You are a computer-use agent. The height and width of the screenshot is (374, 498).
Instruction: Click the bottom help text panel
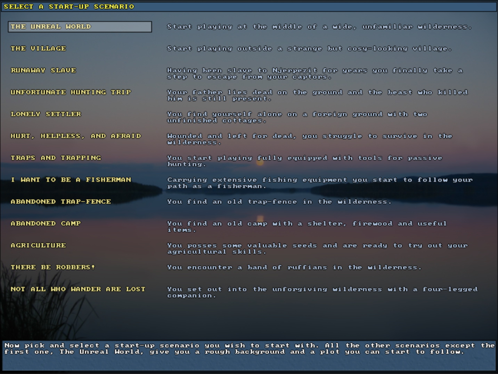point(249,355)
